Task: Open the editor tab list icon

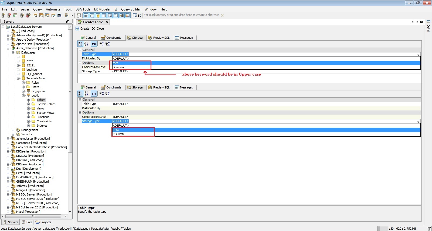Action: coord(421,22)
